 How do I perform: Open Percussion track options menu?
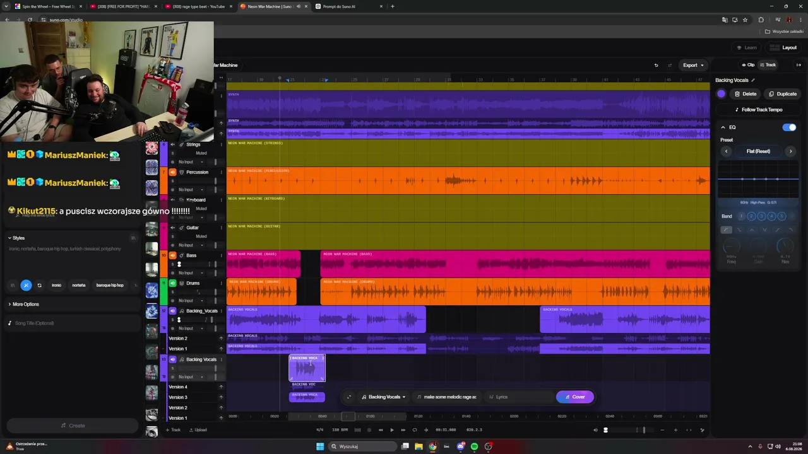pos(222,172)
